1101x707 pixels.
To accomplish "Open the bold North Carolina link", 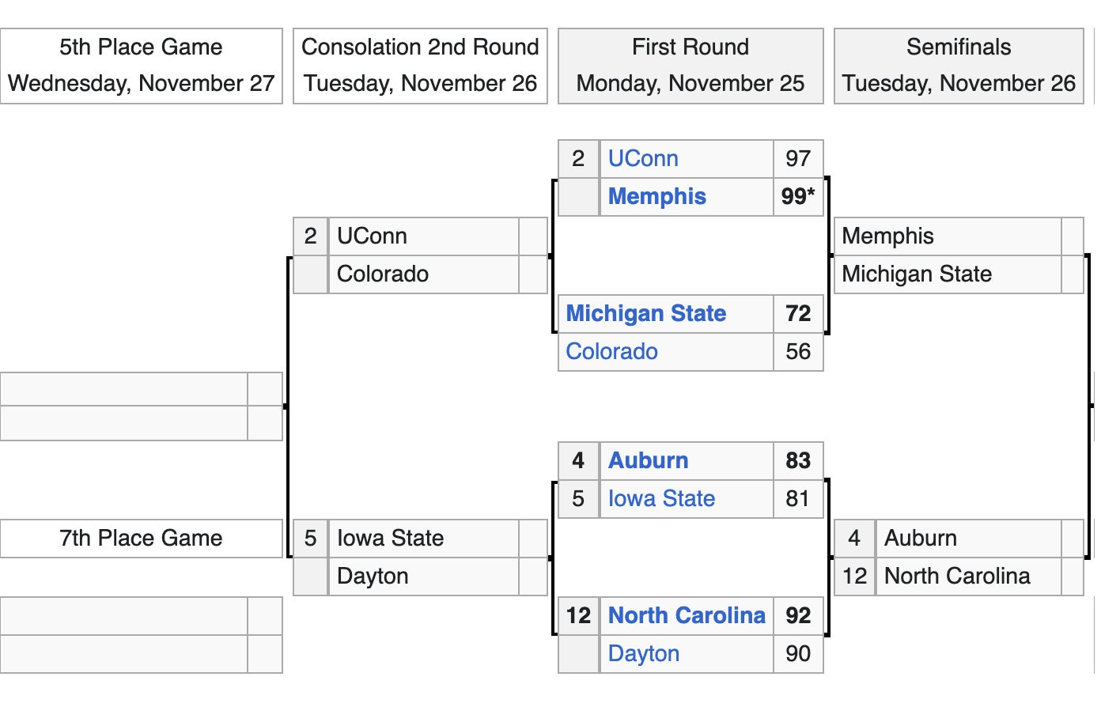I will (x=686, y=616).
